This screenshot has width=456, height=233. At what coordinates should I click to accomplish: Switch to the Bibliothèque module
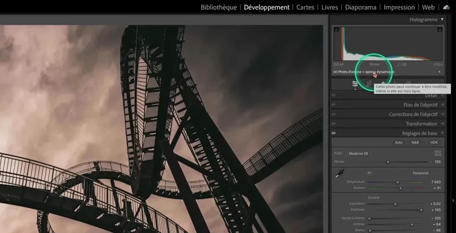(218, 7)
